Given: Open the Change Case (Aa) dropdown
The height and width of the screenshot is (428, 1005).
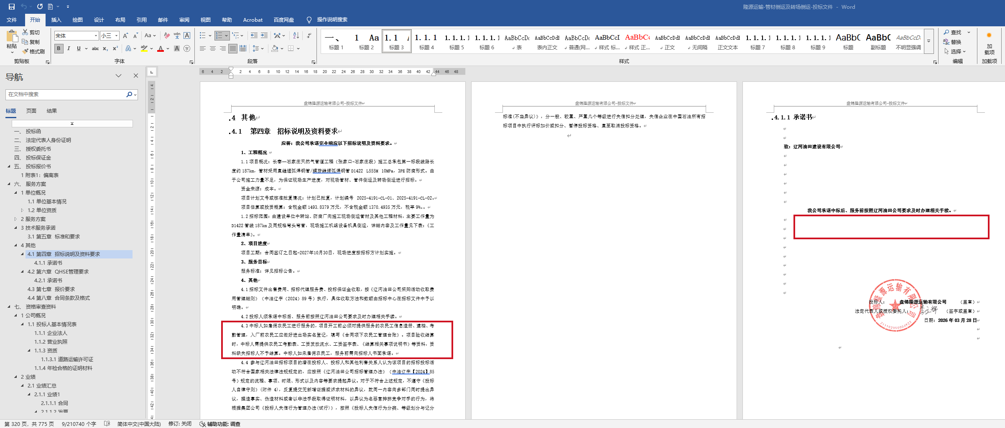Looking at the screenshot, I should (150, 36).
